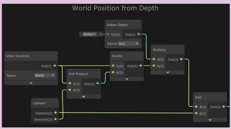Click Dot Product A(3) input port
231x129 pixels.
point(70,83)
